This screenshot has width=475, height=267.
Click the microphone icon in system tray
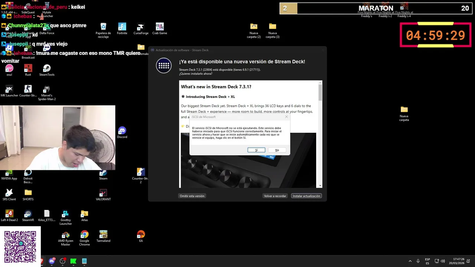coord(418,261)
